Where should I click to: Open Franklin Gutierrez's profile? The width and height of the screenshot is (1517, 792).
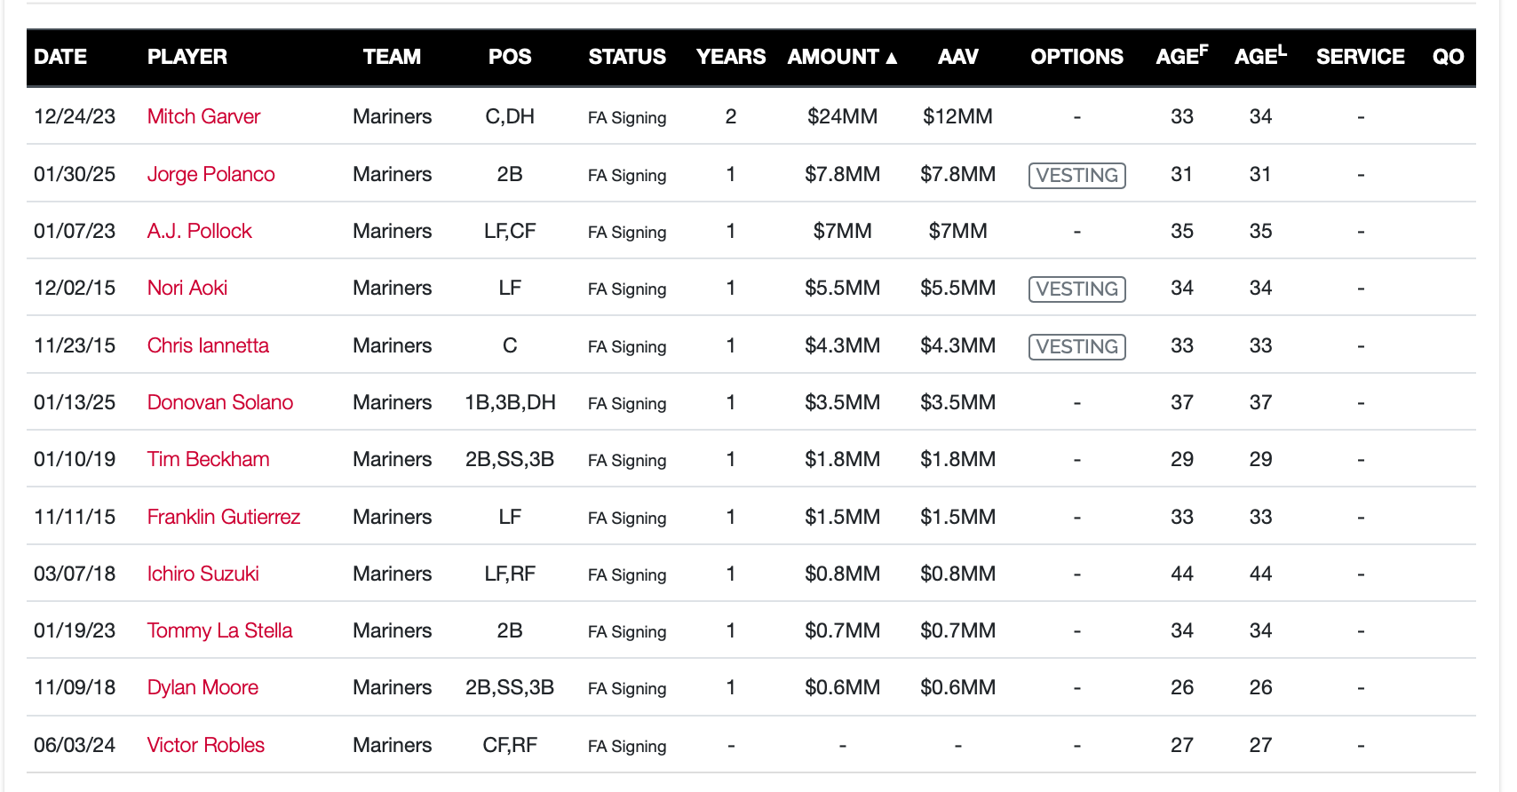coord(223,517)
